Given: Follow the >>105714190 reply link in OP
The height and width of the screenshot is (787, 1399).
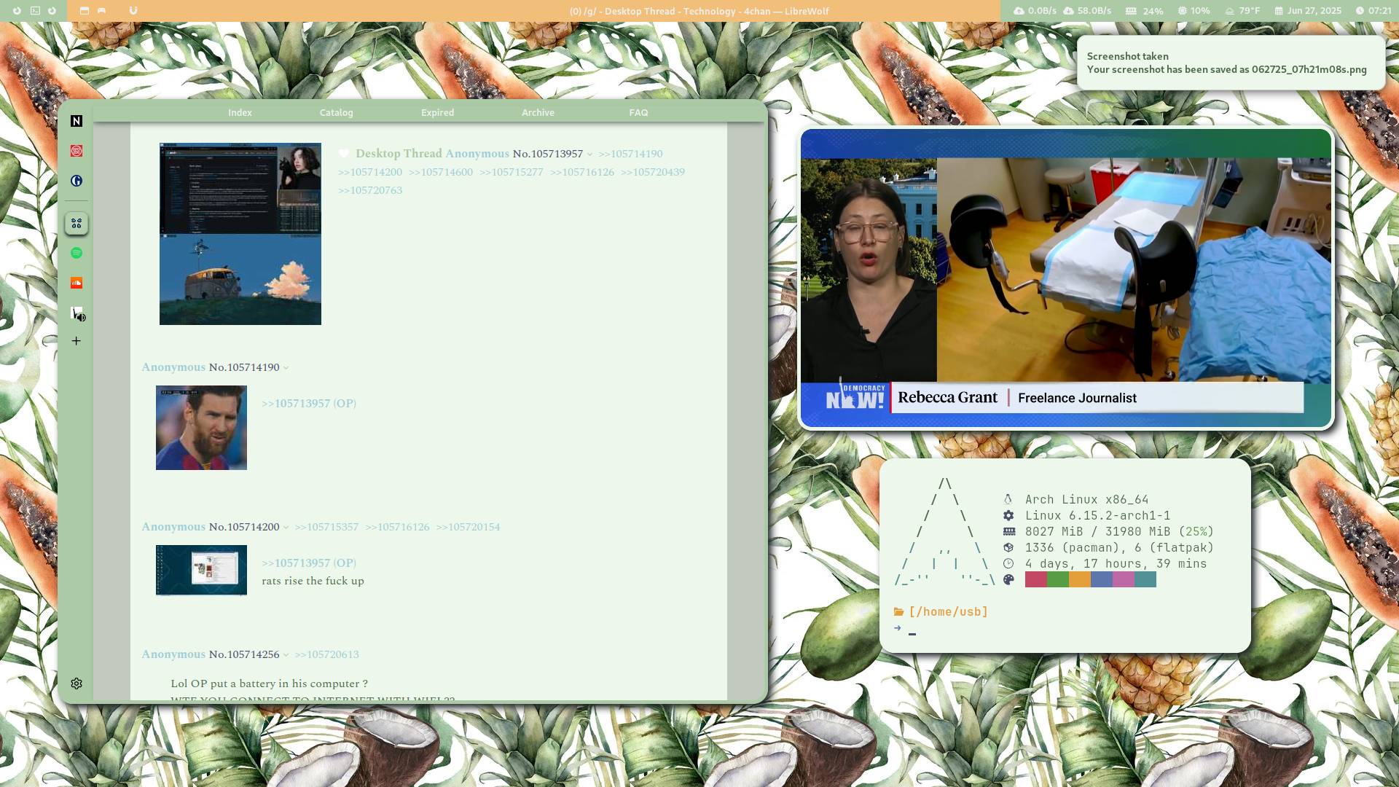Looking at the screenshot, I should [x=630, y=154].
